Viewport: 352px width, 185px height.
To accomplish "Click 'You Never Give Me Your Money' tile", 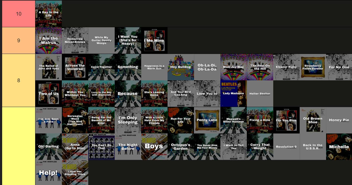I will tap(207, 147).
